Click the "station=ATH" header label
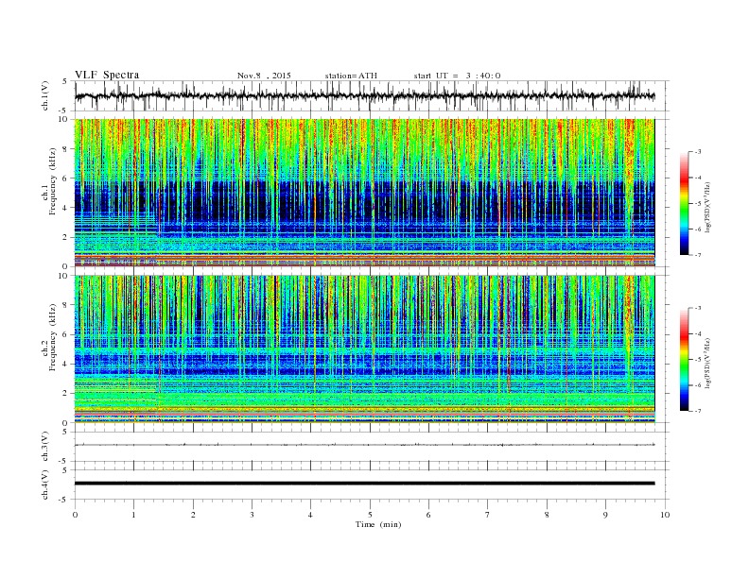Screen dimensions: 749x578 [x=351, y=76]
